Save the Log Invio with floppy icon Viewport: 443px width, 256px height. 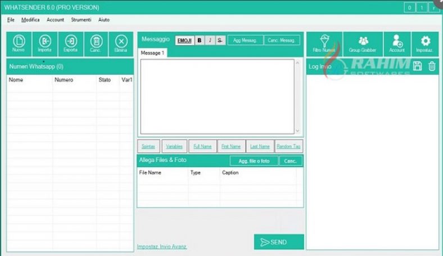point(417,66)
